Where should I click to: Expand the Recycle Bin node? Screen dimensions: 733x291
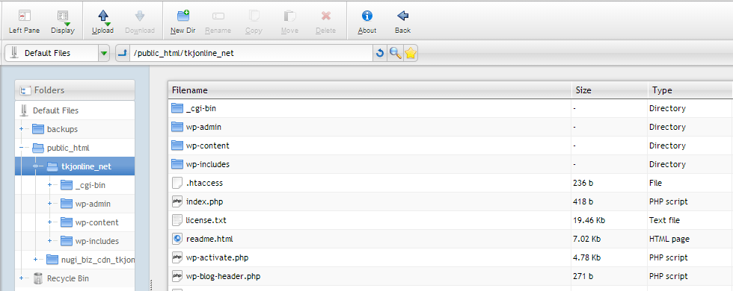[x=22, y=278]
